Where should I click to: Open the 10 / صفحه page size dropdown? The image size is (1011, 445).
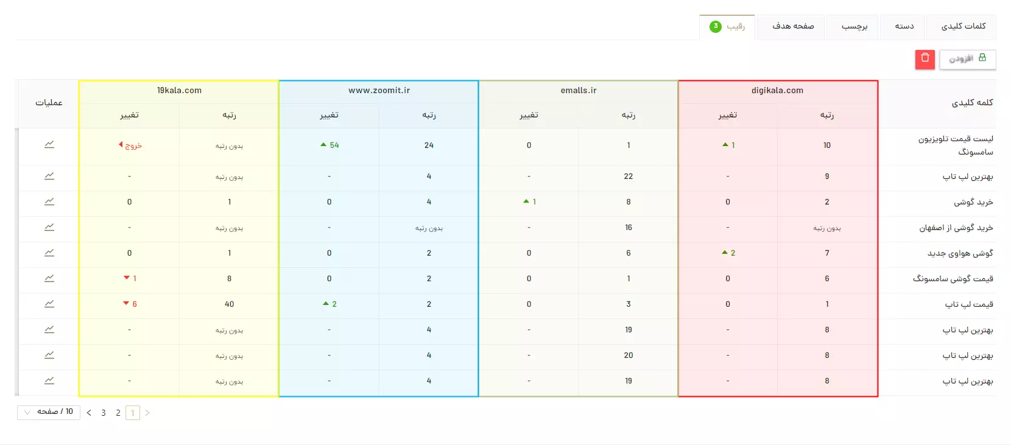click(49, 412)
